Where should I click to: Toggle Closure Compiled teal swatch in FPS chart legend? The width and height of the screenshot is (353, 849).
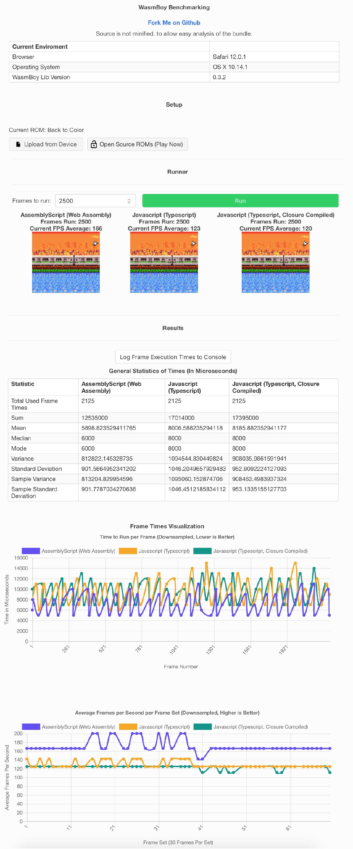click(x=203, y=727)
